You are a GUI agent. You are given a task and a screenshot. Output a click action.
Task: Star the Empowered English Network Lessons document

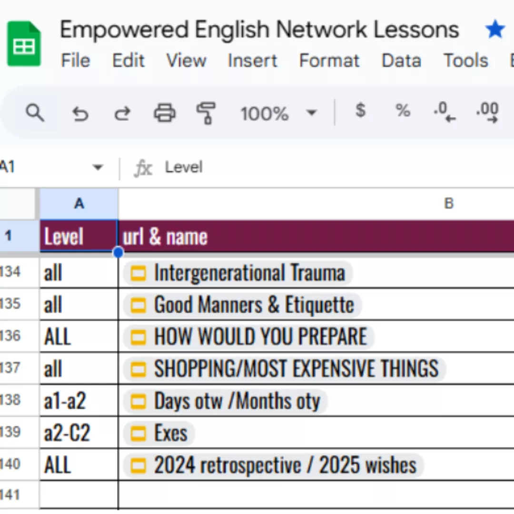(x=495, y=29)
